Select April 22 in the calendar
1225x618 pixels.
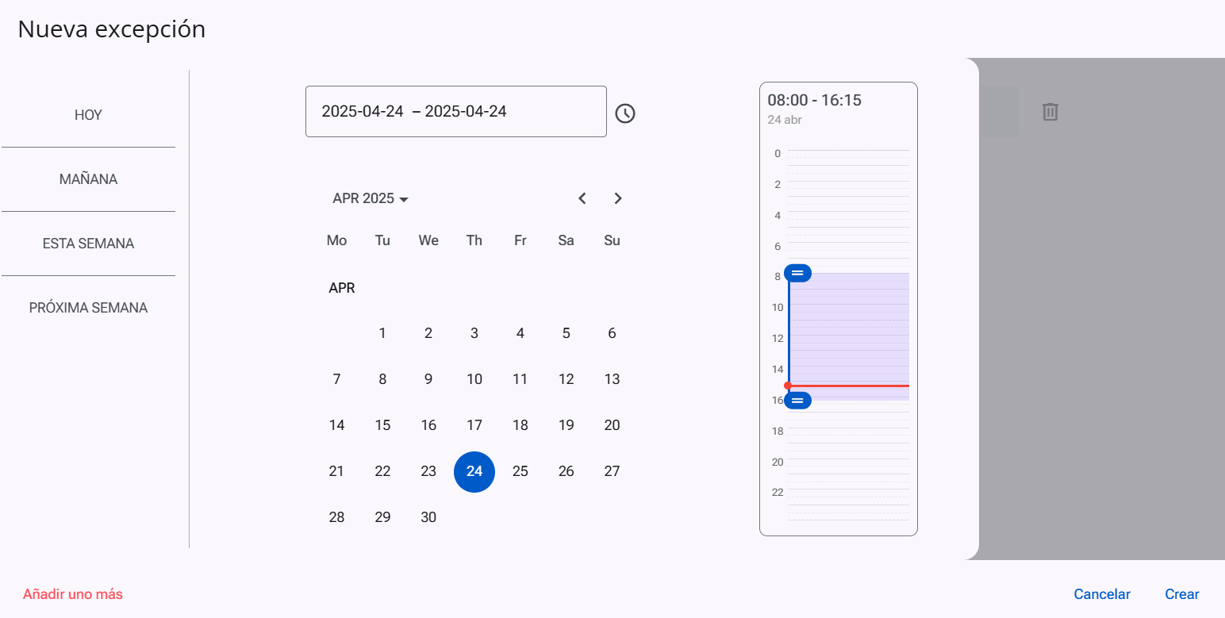(x=382, y=471)
